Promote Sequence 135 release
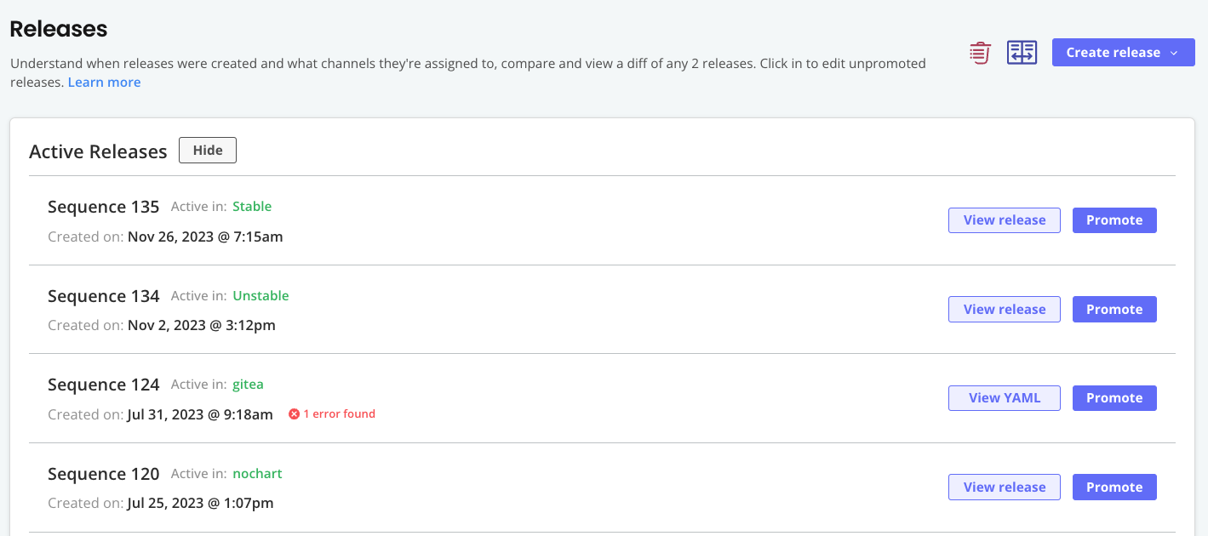The width and height of the screenshot is (1208, 536). (x=1114, y=220)
